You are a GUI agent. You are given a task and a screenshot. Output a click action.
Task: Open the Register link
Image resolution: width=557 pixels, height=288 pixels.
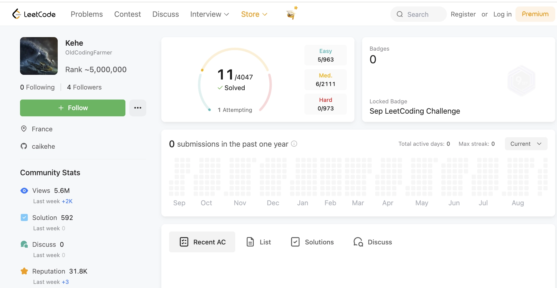(463, 14)
